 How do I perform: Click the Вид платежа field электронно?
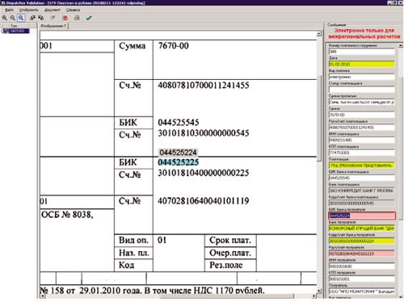tap(361, 77)
